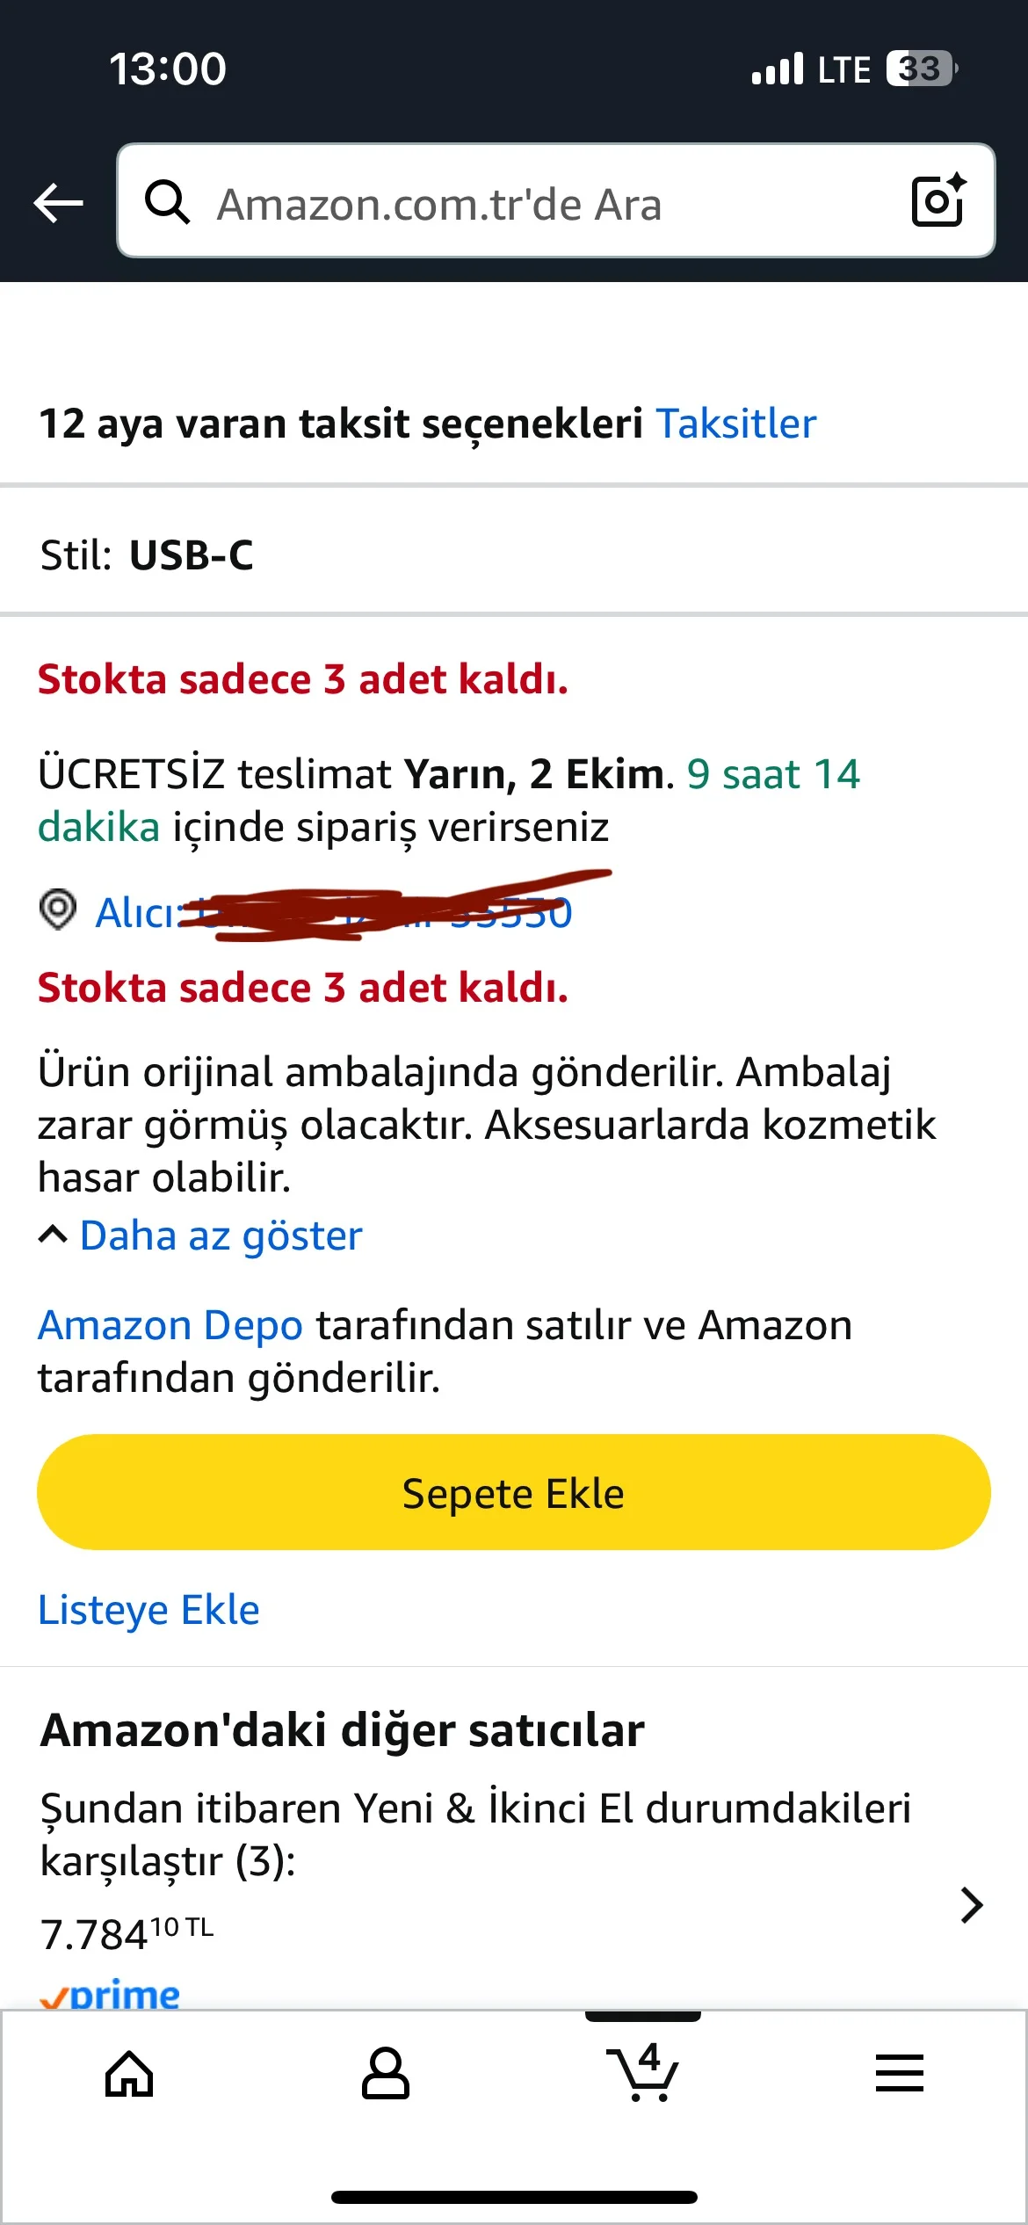1028x2225 pixels.
Task: Tap the Amazon'daki diğer satıcılar heading
Action: (x=343, y=1730)
